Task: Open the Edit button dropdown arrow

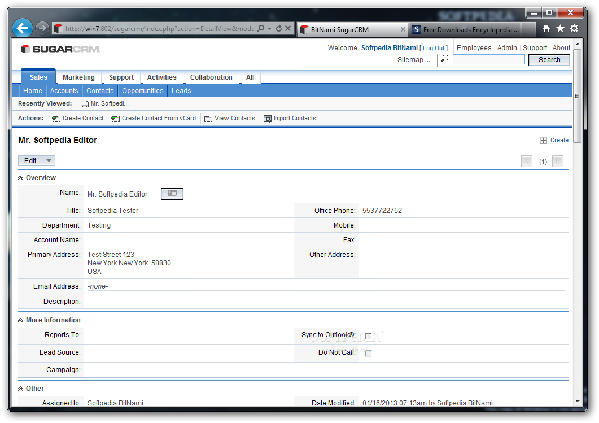Action: [49, 161]
